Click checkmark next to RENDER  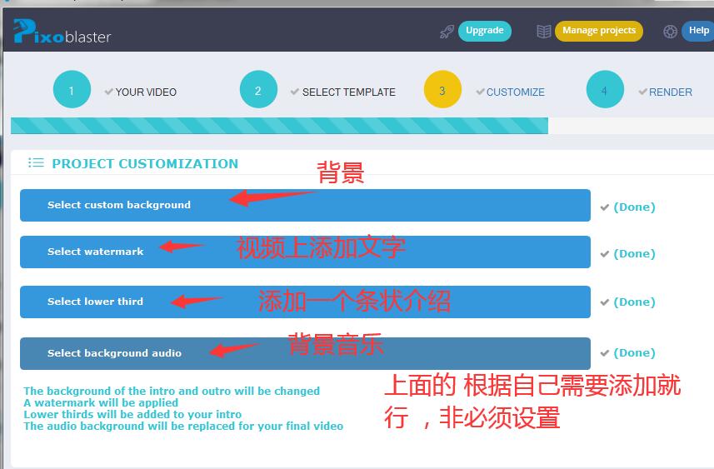(642, 92)
